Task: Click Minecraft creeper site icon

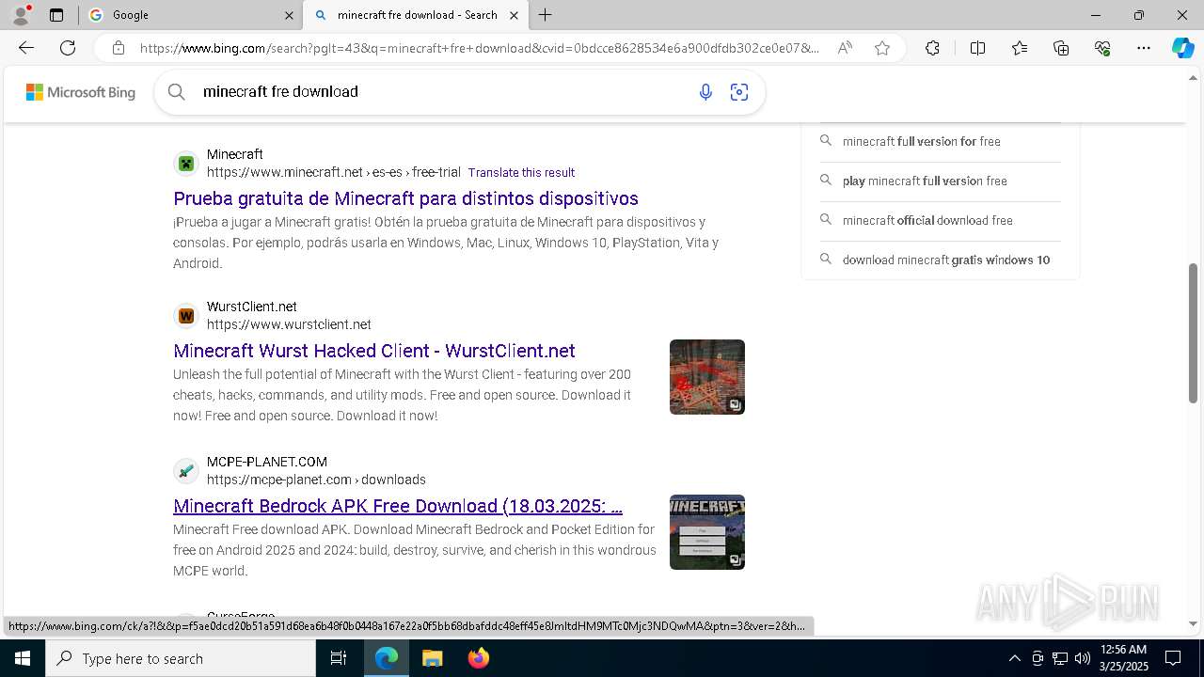Action: click(x=186, y=164)
